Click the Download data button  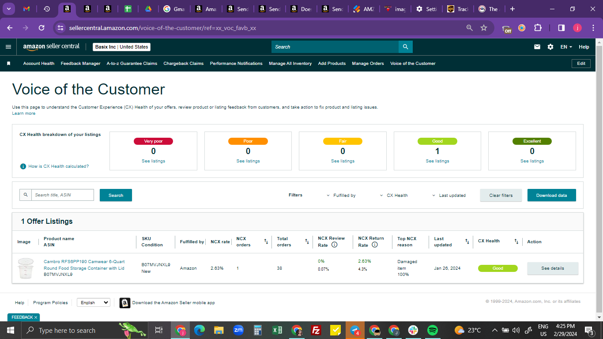pyautogui.click(x=552, y=196)
